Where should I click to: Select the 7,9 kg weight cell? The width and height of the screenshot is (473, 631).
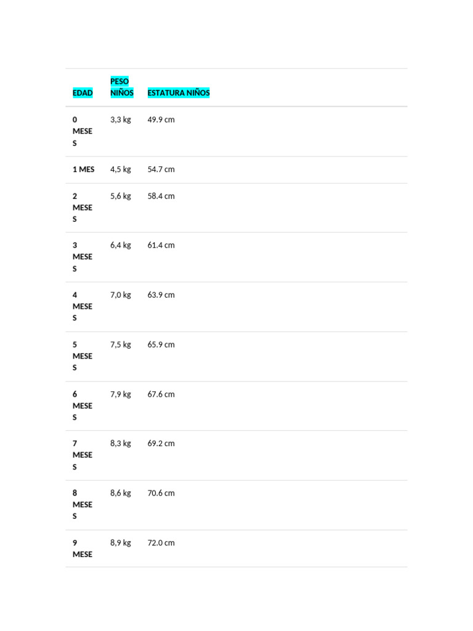tap(121, 394)
